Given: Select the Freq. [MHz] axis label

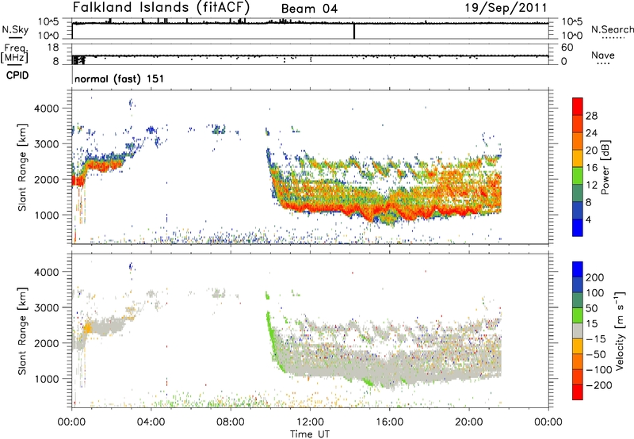Looking at the screenshot, I should (x=14, y=53).
